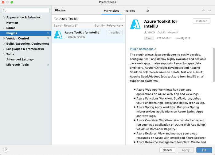Click the magnifier icon in plugin search
Image resolution: width=215 pixels, height=155 pixels.
tap(56, 19)
